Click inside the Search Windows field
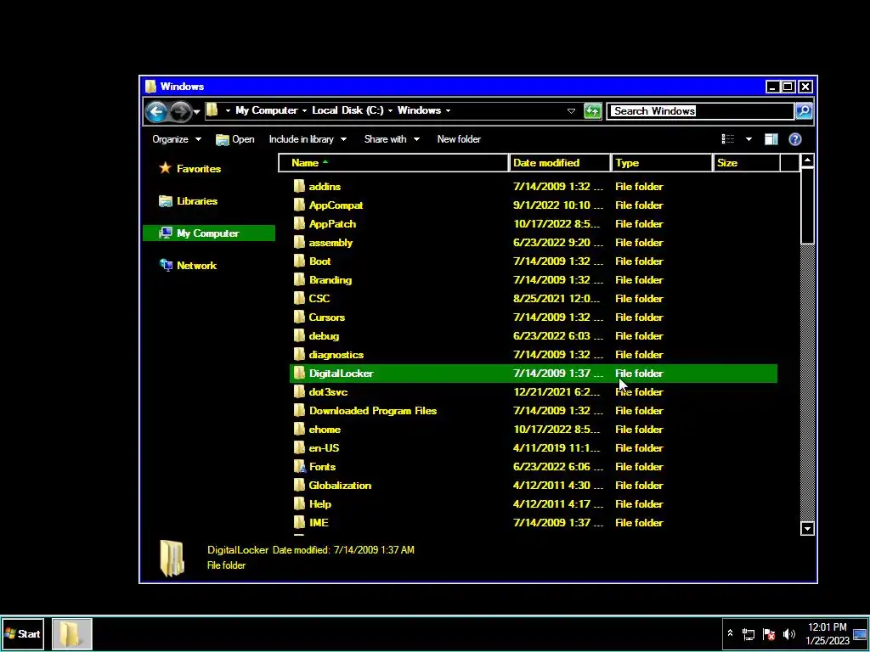Image resolution: width=870 pixels, height=652 pixels. pos(700,111)
